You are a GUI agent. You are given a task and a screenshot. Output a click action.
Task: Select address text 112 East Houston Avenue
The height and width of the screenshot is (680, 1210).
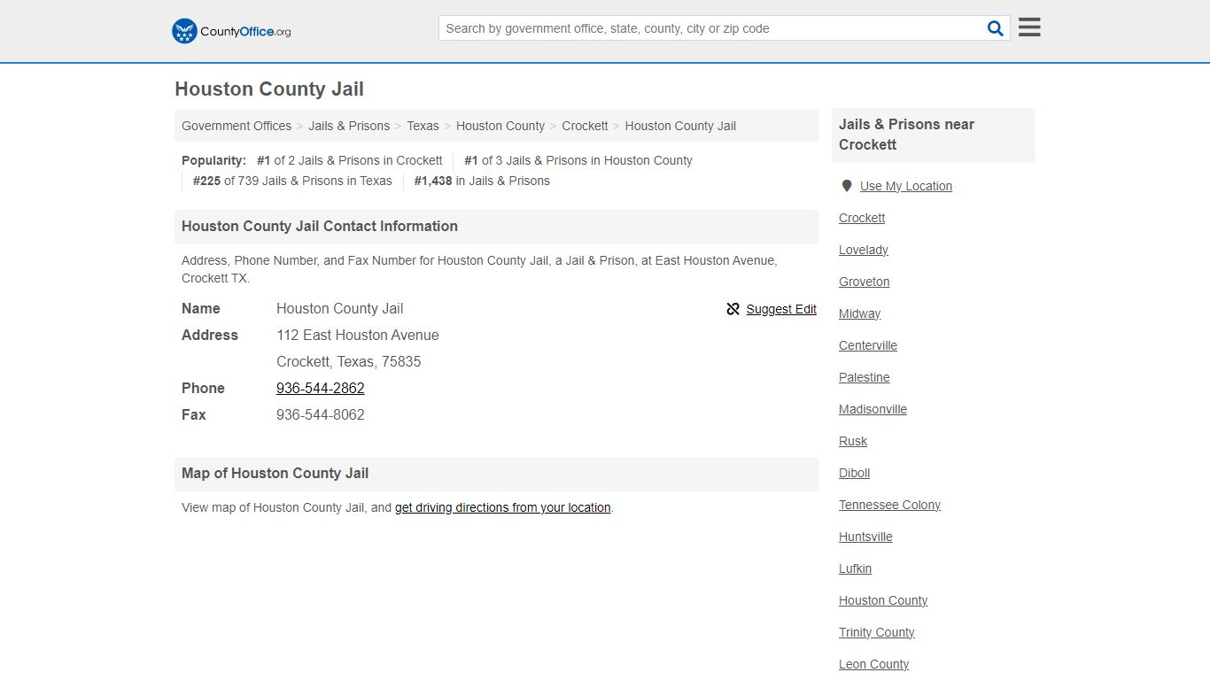358,335
